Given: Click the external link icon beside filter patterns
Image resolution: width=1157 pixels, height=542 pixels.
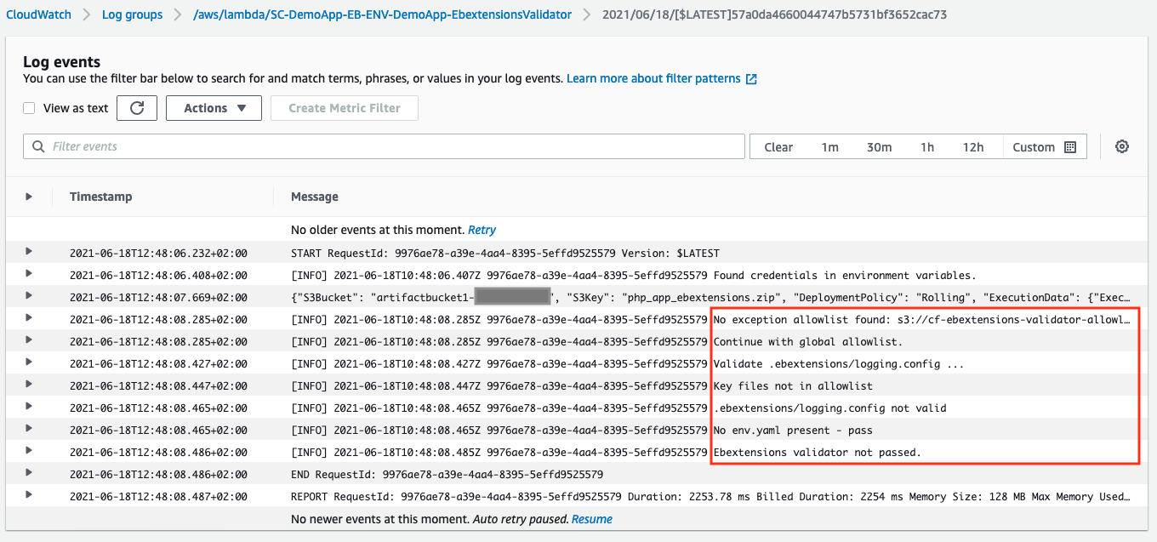Looking at the screenshot, I should 751,79.
